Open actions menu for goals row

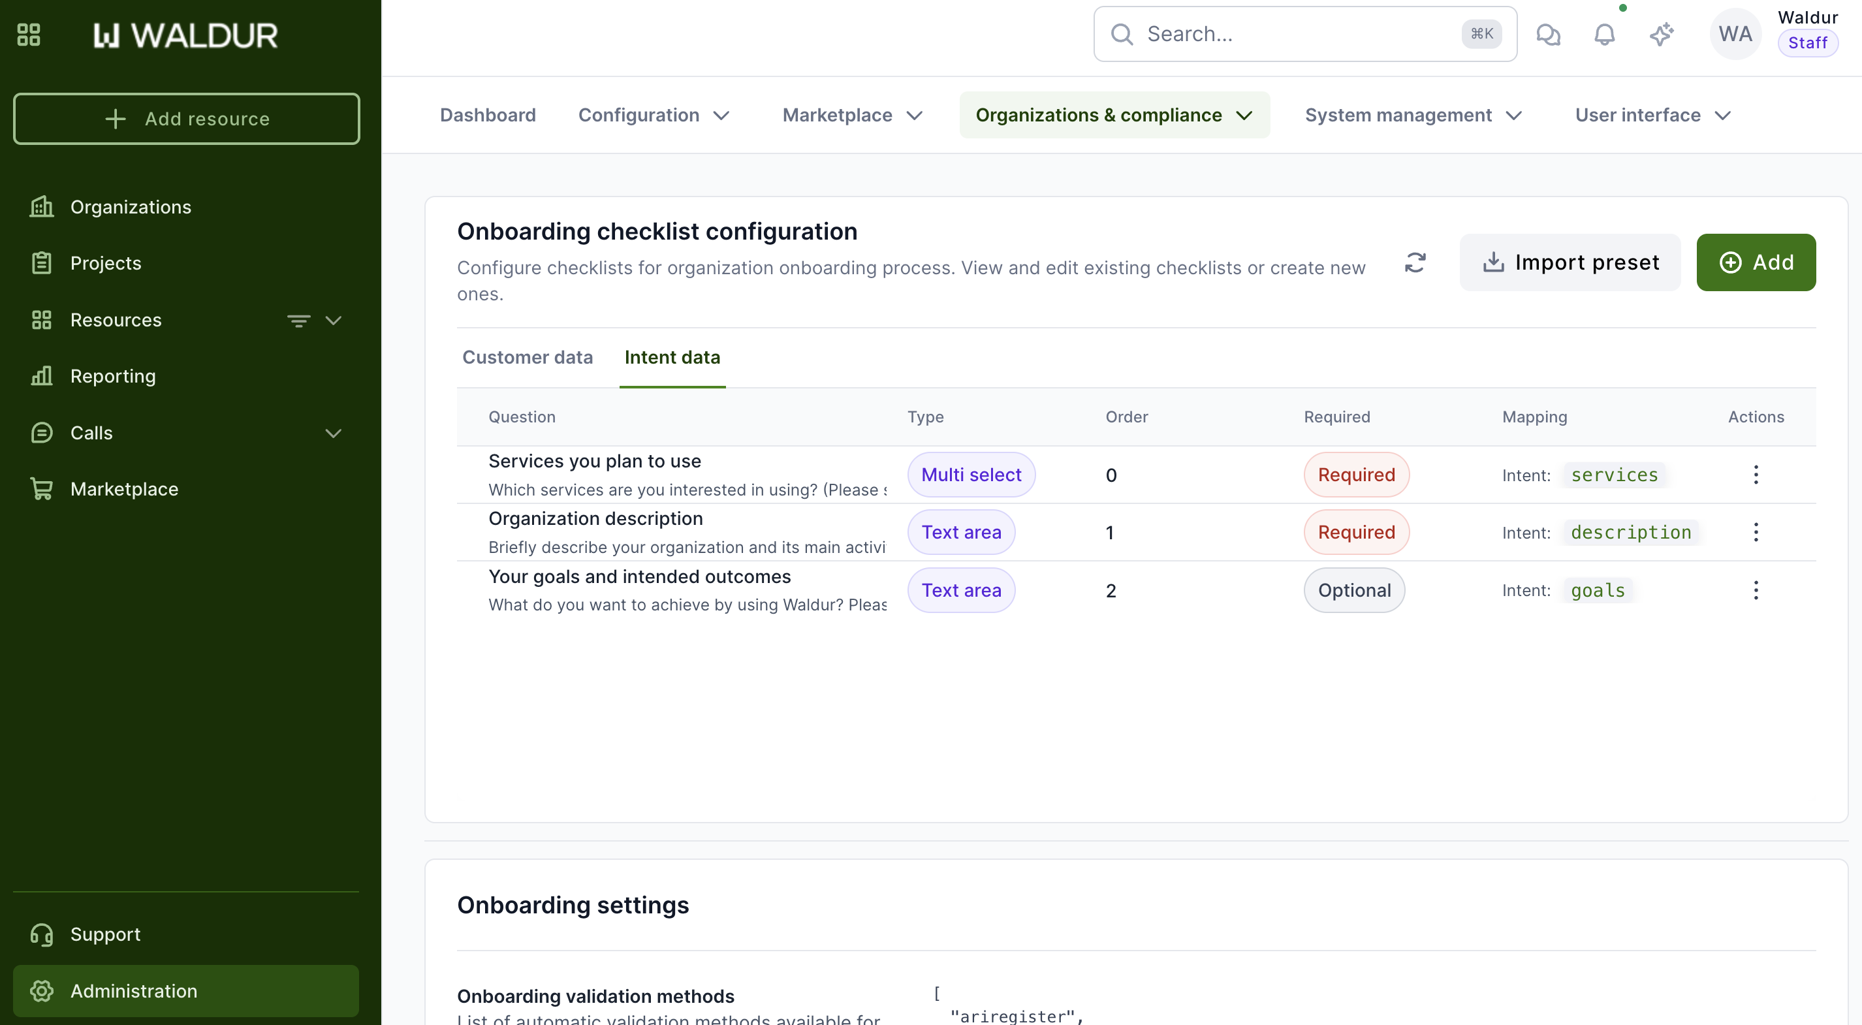(x=1755, y=591)
